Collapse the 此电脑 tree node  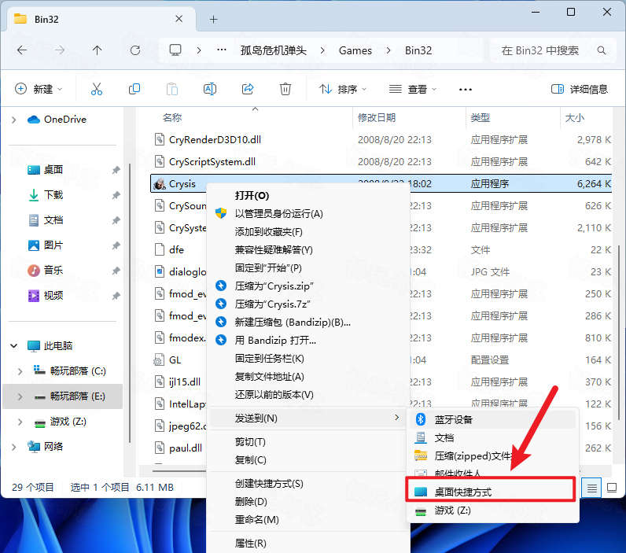[x=14, y=346]
